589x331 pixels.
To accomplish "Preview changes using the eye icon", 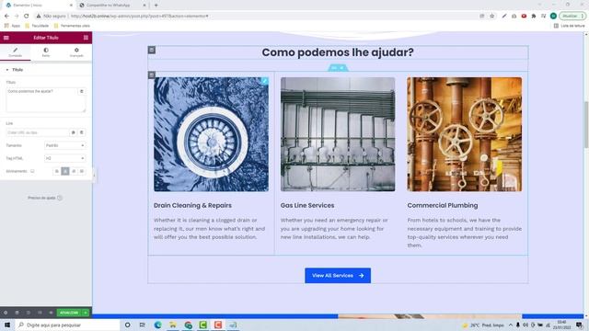I will point(51,313).
